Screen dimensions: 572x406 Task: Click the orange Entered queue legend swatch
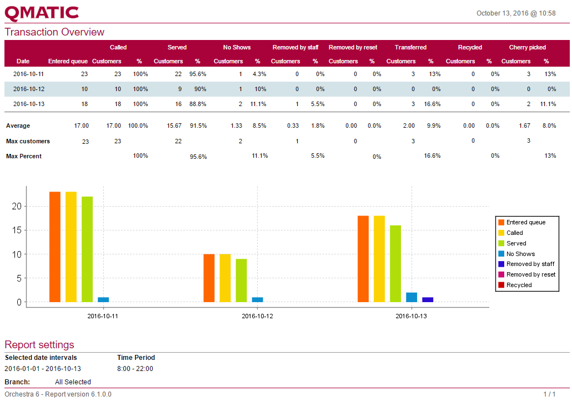501,222
